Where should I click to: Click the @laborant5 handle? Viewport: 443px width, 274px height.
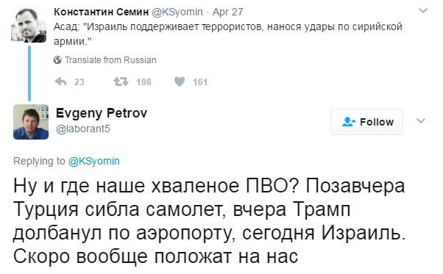(83, 129)
